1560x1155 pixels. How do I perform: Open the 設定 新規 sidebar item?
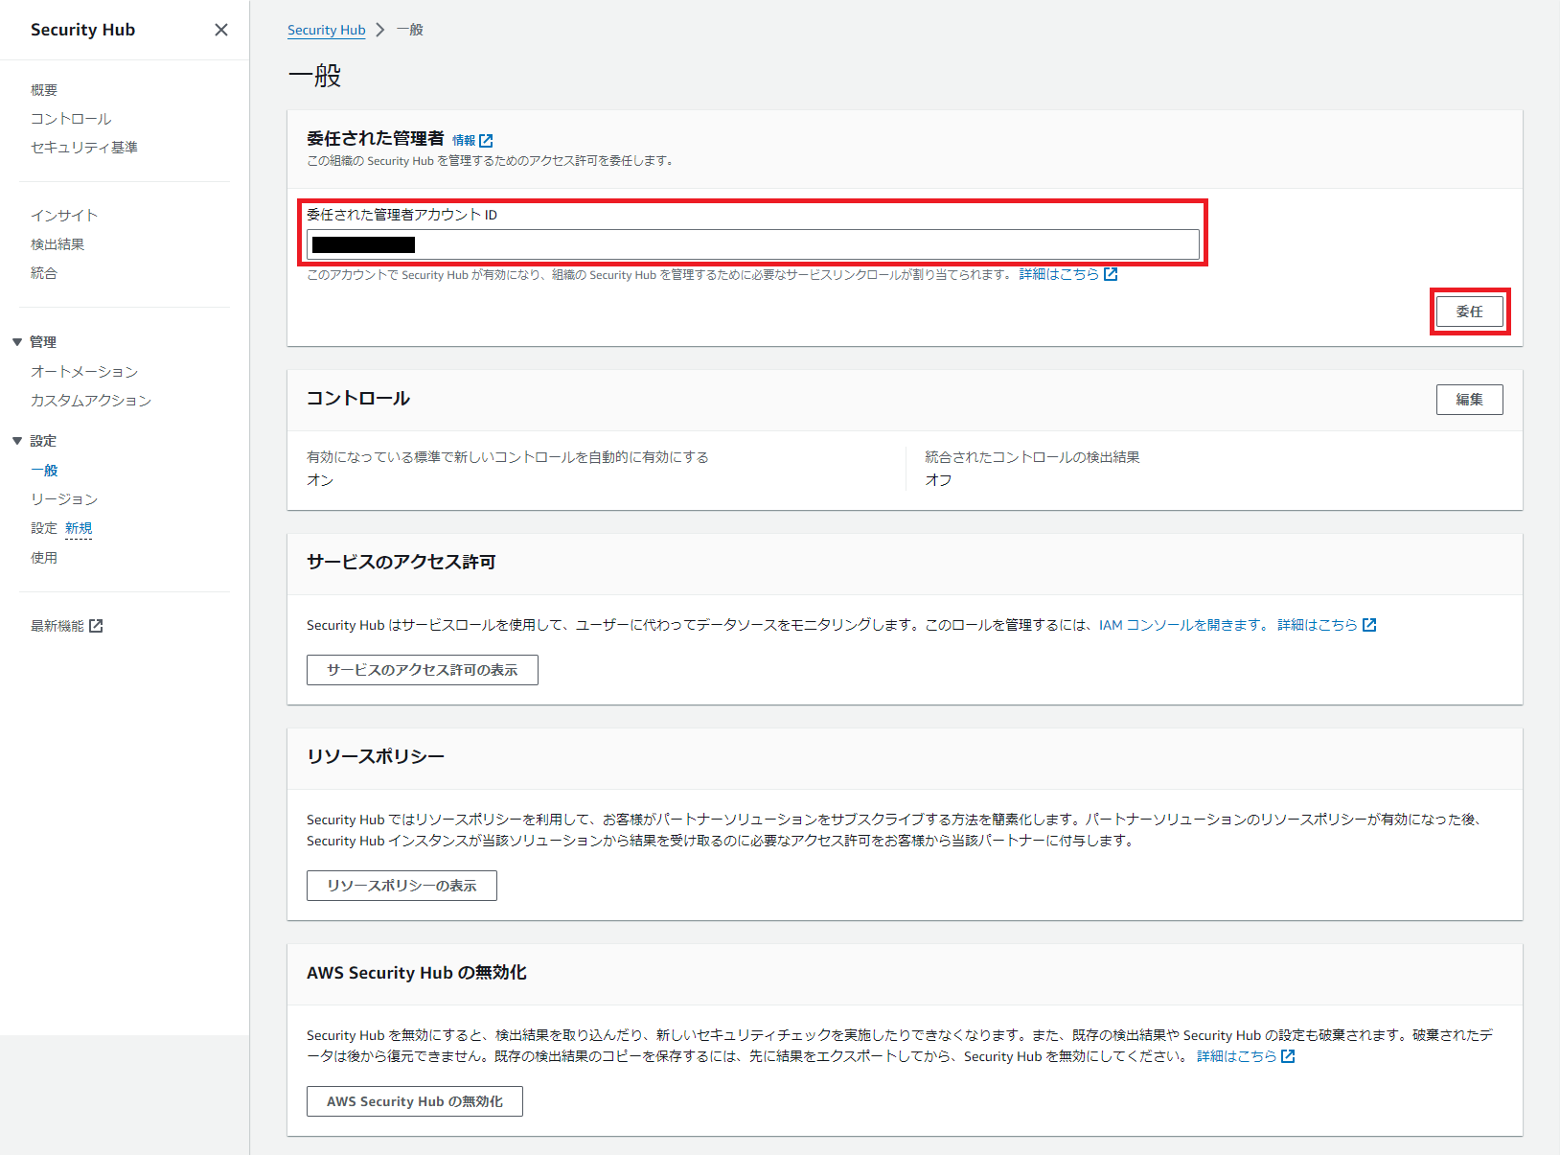[61, 528]
